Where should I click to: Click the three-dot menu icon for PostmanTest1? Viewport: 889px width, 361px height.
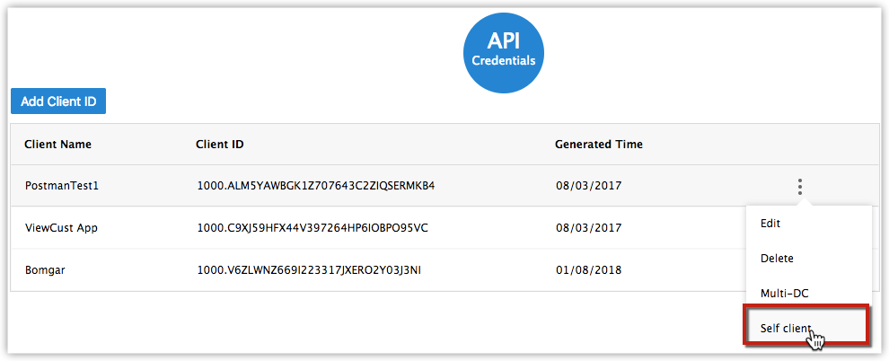click(x=799, y=187)
